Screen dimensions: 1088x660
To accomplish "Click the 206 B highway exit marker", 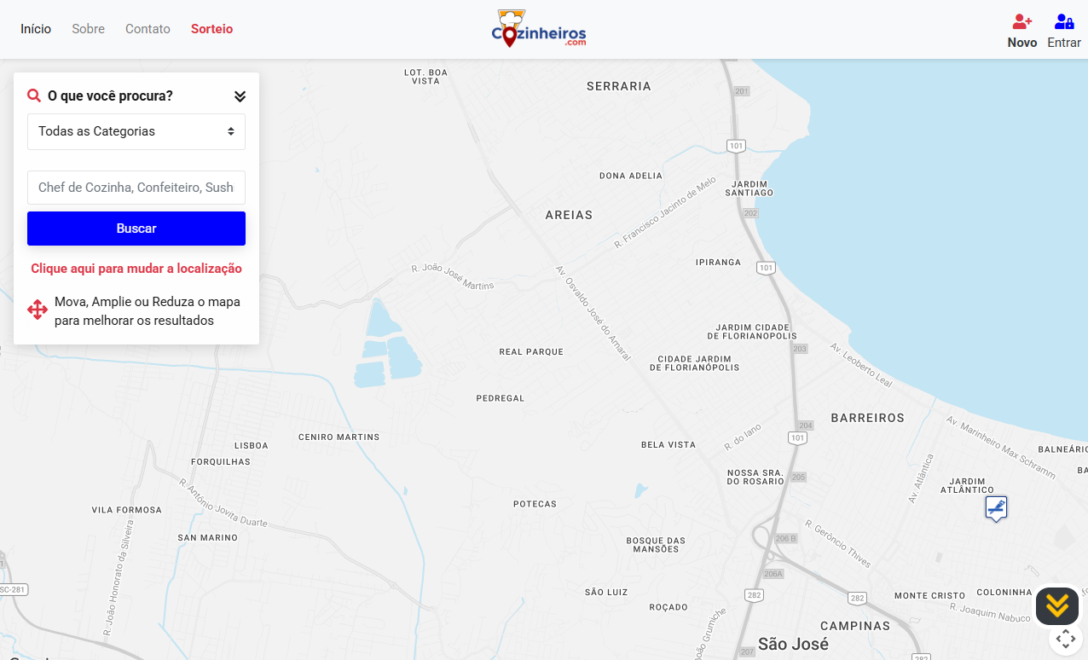I will point(786,539).
